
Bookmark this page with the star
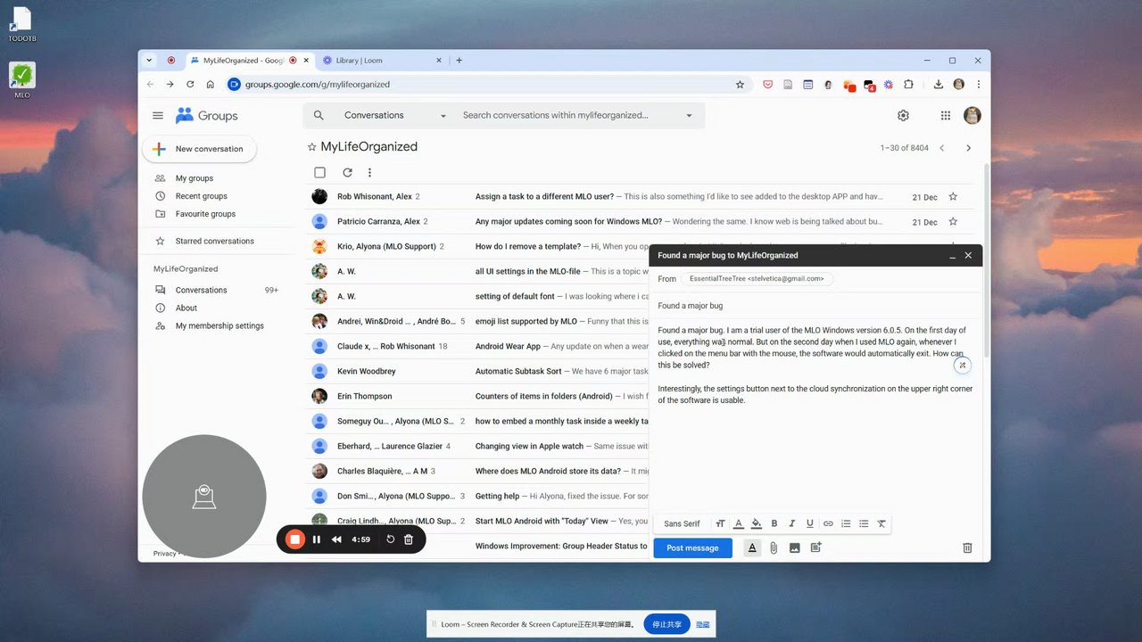click(x=740, y=85)
